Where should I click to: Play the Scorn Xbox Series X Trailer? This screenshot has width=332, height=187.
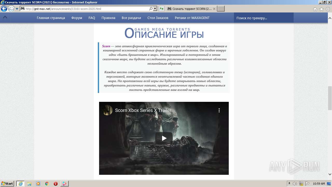click(164, 138)
